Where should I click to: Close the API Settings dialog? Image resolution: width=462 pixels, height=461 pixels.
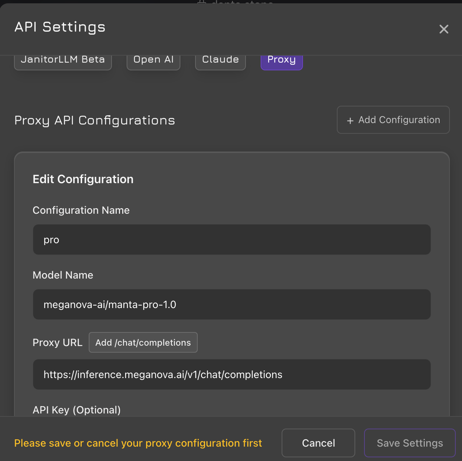tap(444, 29)
